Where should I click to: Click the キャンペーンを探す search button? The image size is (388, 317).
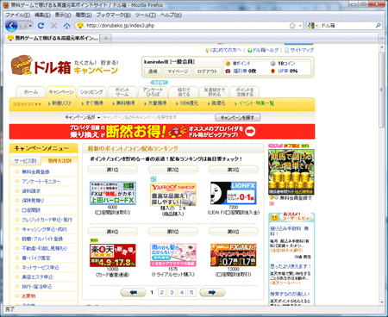[237, 117]
